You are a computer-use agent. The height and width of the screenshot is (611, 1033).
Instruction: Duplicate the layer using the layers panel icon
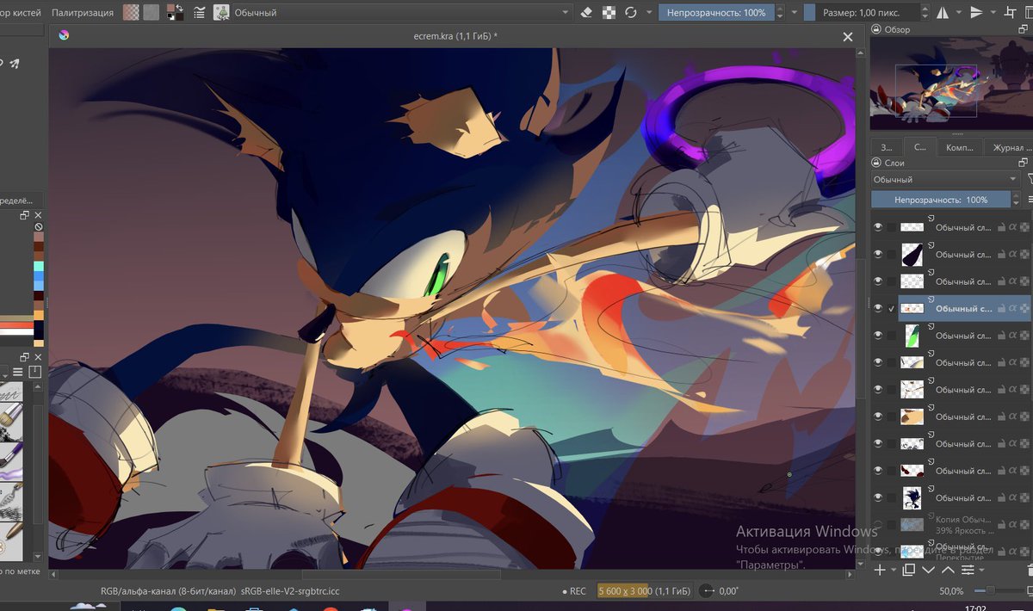tap(909, 570)
